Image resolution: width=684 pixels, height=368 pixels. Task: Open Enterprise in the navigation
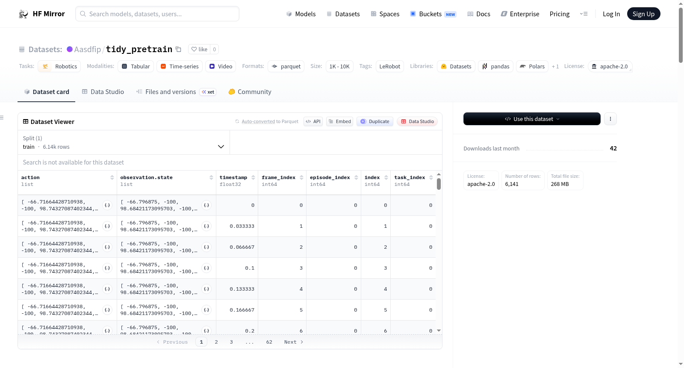[x=520, y=14]
